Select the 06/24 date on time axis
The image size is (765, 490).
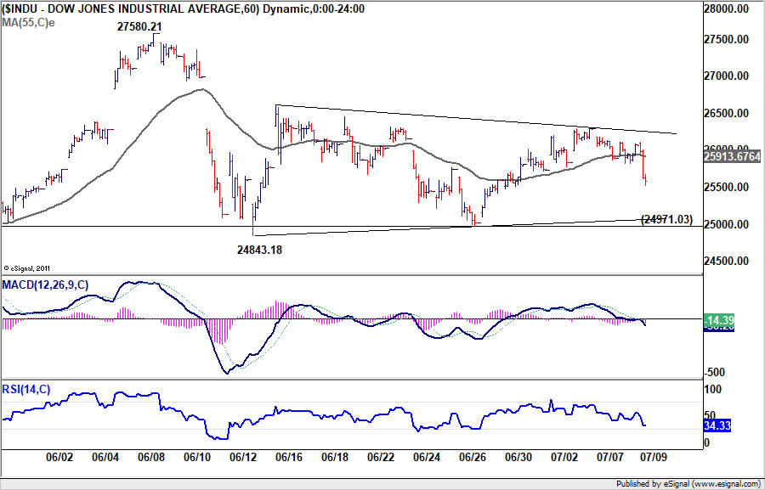pos(427,458)
